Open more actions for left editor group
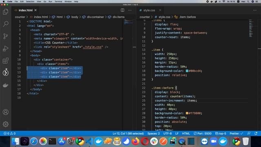Image resolution: width=261 pixels, height=147 pixels. tap(130, 10)
